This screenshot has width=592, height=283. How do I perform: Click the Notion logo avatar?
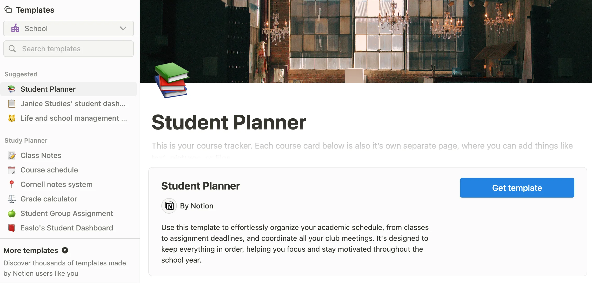(169, 206)
